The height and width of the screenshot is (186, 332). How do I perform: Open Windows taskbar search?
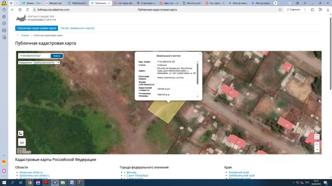click(x=12, y=183)
